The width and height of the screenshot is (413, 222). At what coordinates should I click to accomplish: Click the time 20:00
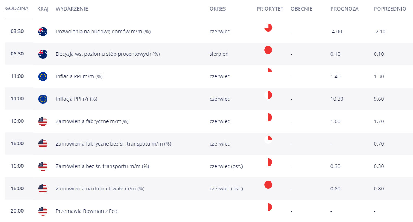(x=17, y=211)
